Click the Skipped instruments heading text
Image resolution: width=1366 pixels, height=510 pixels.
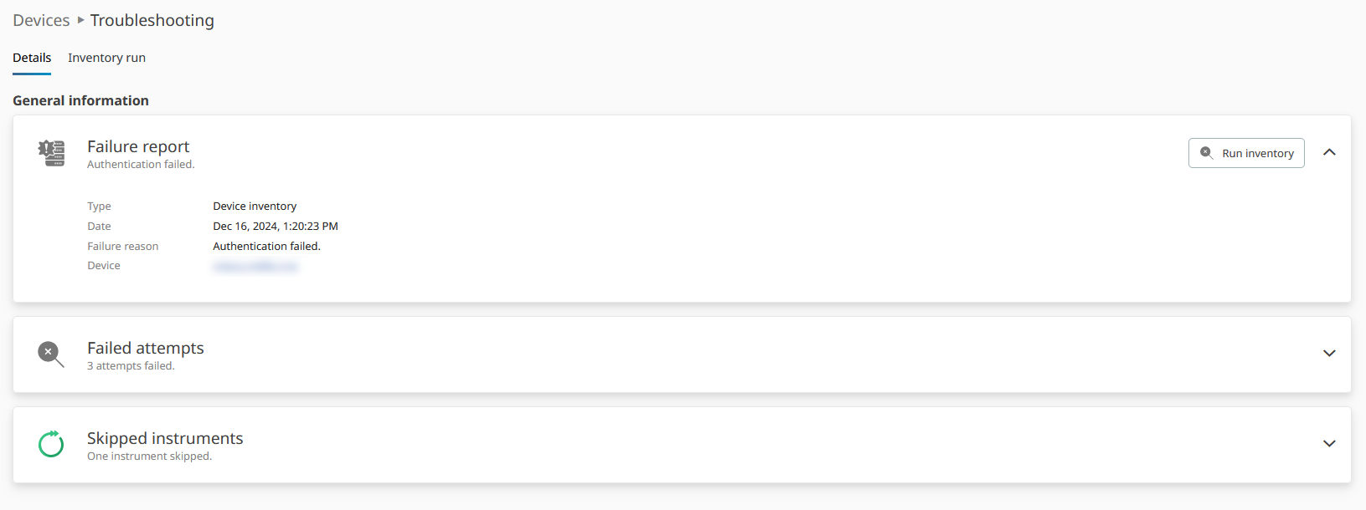tap(165, 438)
